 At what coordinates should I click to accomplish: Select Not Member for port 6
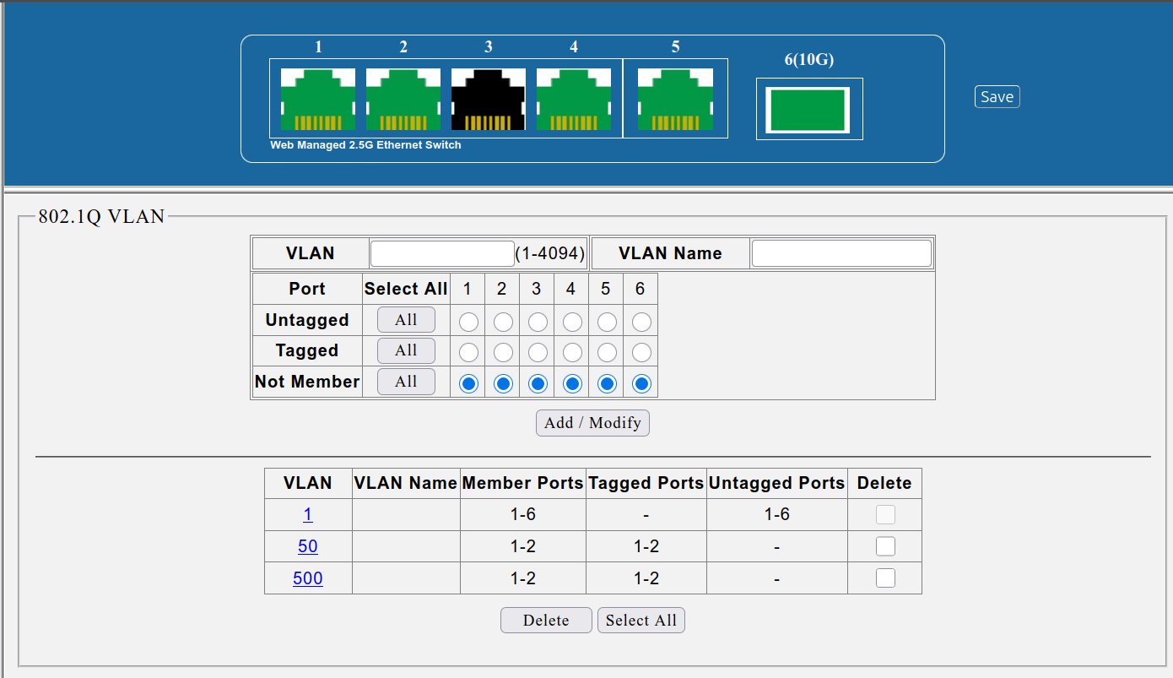click(641, 384)
